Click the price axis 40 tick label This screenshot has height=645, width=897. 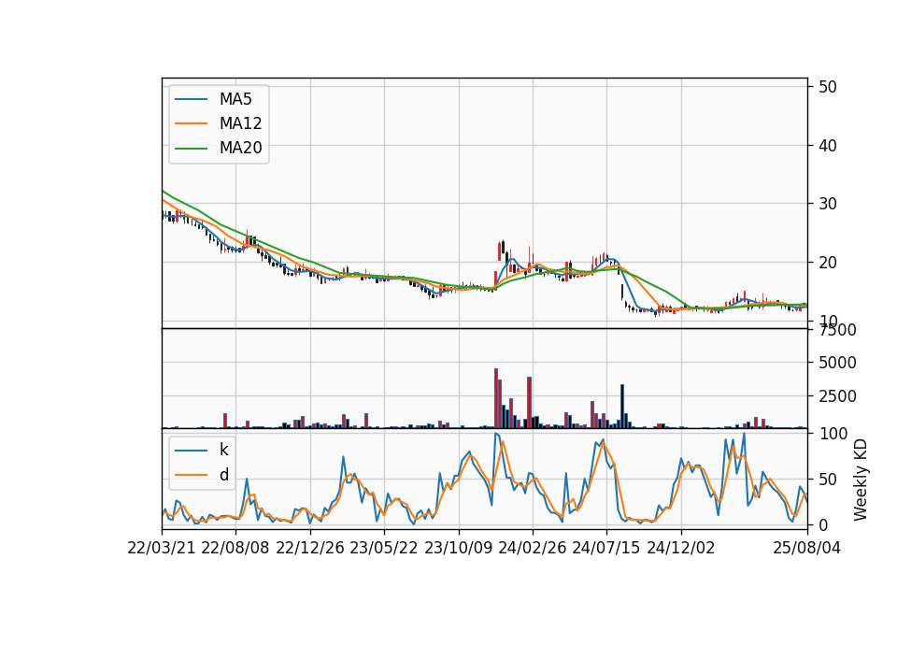[827, 146]
